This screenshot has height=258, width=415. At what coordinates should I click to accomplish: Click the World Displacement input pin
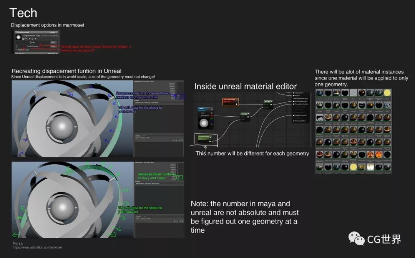pyautogui.click(x=294, y=101)
